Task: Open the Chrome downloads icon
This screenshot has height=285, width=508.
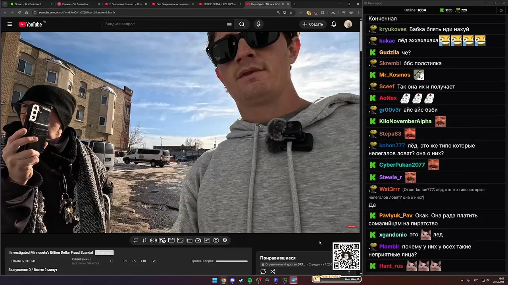Action: [333, 12]
